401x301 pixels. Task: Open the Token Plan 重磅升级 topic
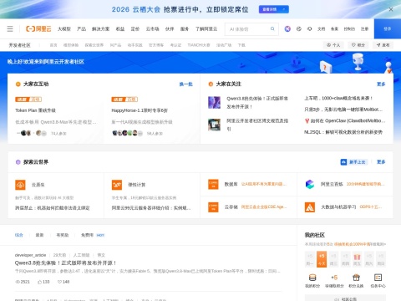(x=35, y=110)
